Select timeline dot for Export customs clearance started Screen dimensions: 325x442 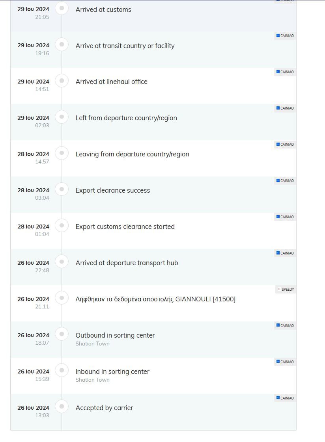click(x=62, y=225)
